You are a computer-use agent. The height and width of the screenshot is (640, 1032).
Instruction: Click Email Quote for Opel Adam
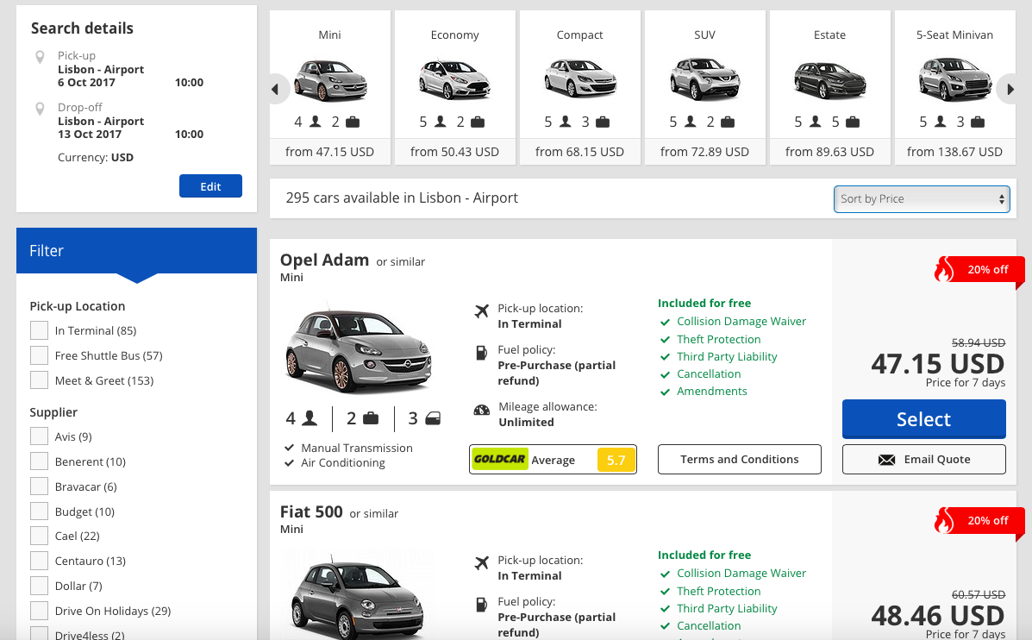click(924, 460)
